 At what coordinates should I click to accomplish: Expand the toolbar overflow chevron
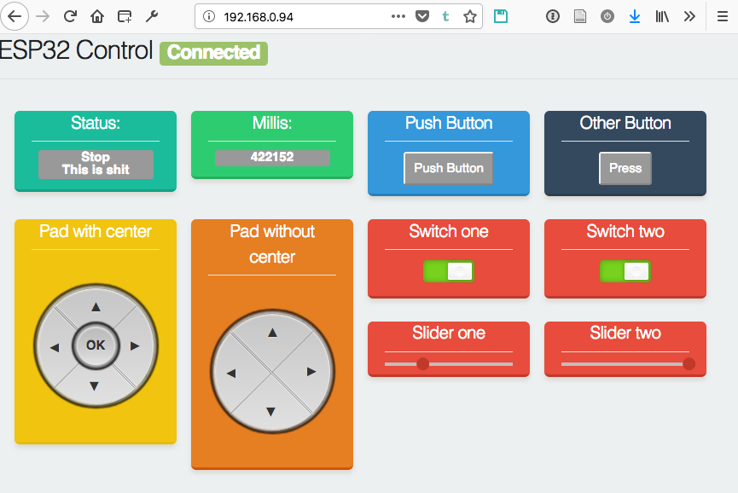pyautogui.click(x=689, y=16)
